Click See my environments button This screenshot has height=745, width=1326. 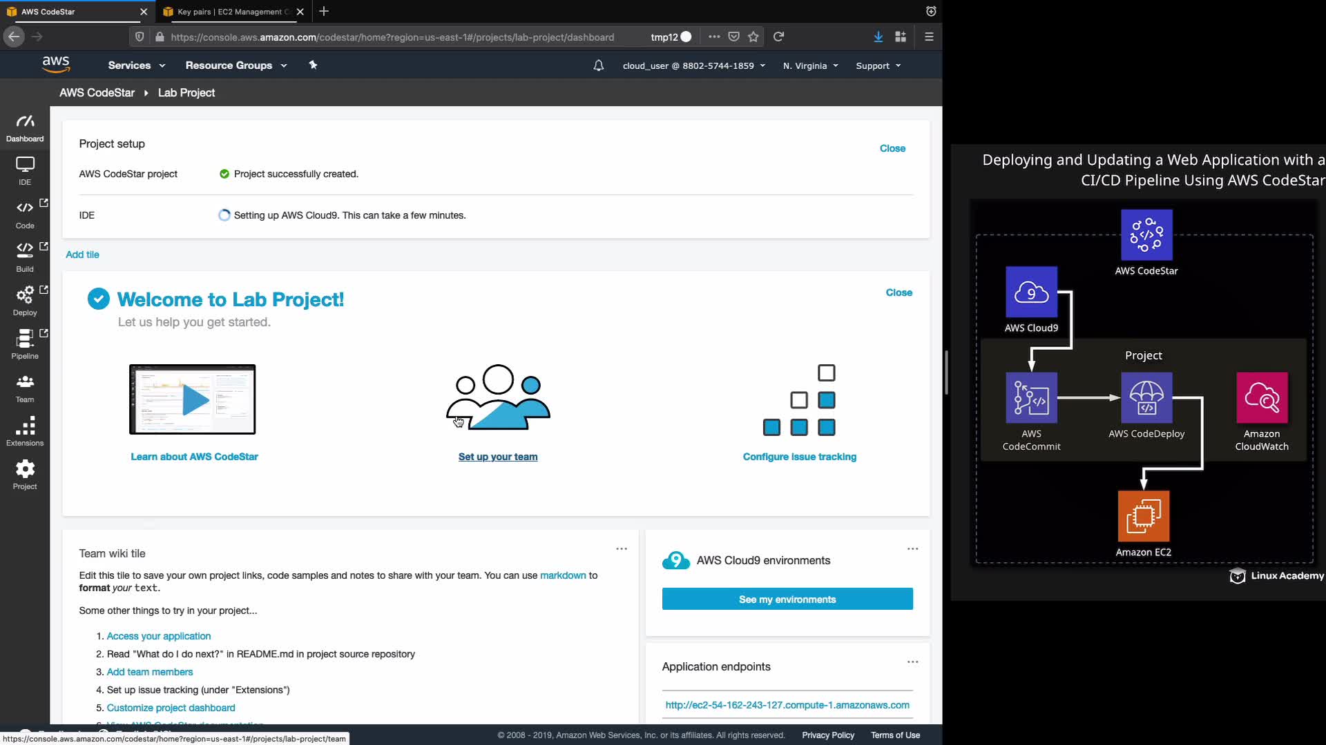point(787,599)
